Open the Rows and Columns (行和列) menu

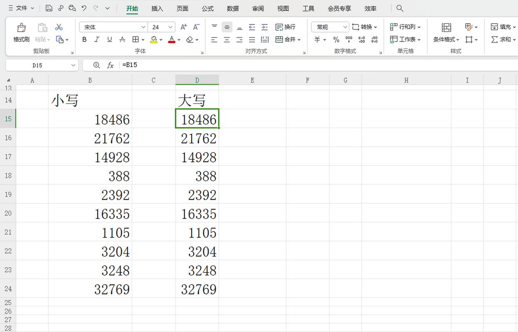[405, 27]
